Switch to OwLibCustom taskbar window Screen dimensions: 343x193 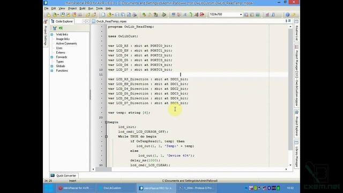116,188
